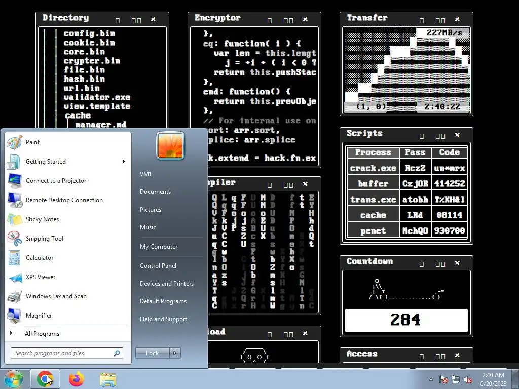Close the Transfer window

[x=457, y=20]
